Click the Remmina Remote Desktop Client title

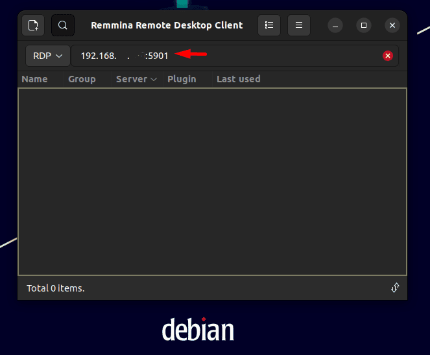(167, 25)
